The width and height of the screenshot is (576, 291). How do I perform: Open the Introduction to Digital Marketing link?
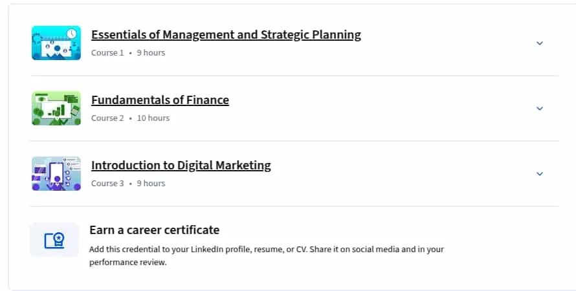(181, 165)
